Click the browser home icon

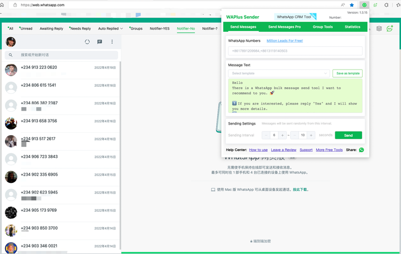[x=2, y=5]
